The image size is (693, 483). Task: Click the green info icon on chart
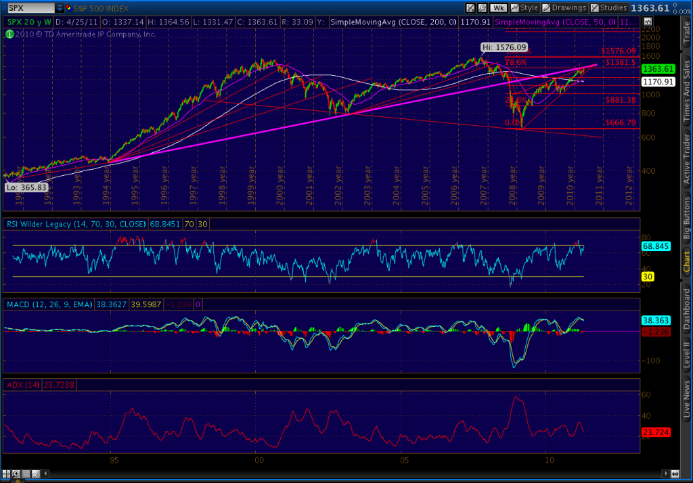pos(9,34)
